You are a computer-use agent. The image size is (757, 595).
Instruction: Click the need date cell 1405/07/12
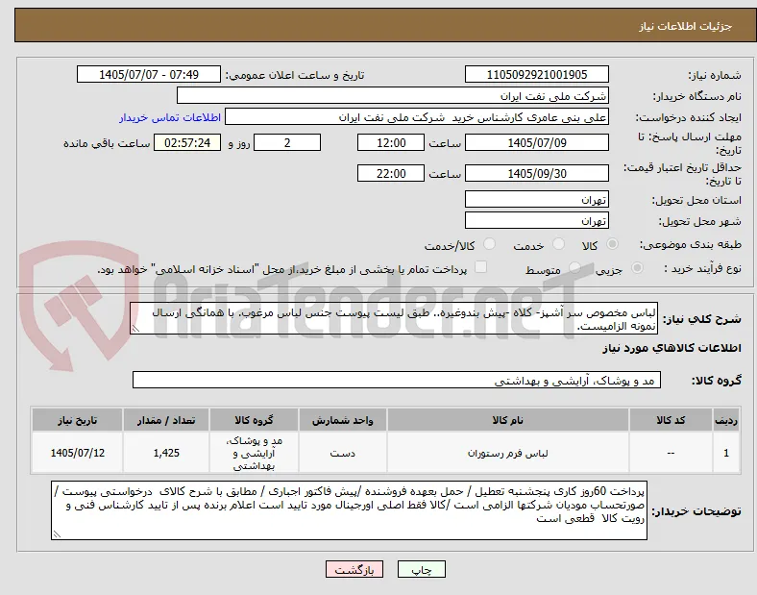pyautogui.click(x=77, y=453)
